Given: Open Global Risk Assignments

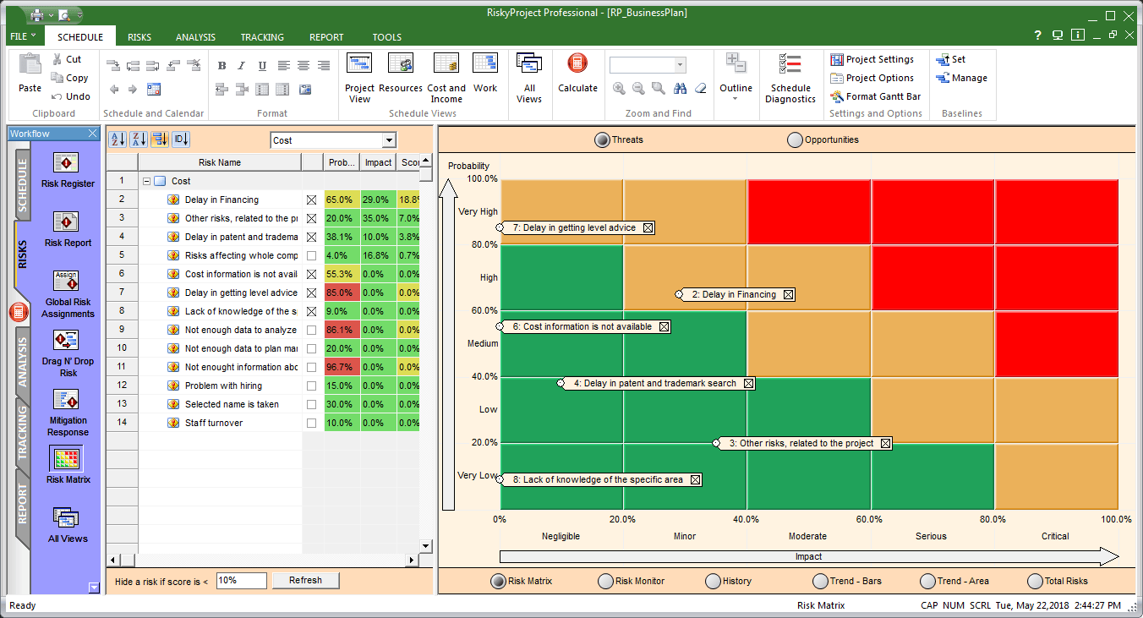Looking at the screenshot, I should coord(66,282).
